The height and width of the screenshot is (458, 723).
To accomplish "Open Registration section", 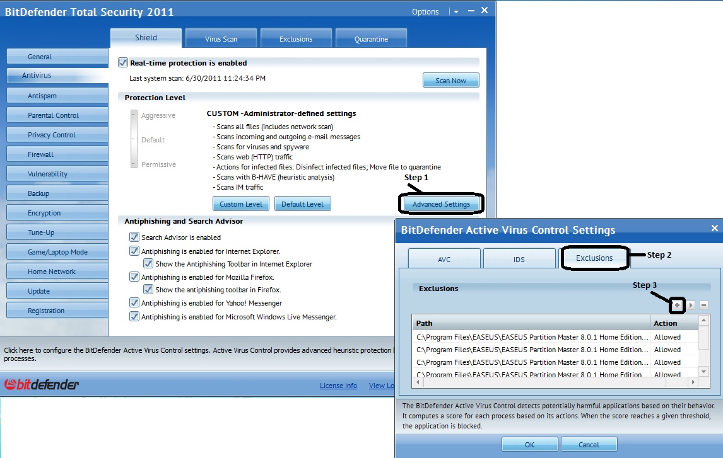I will click(x=57, y=311).
